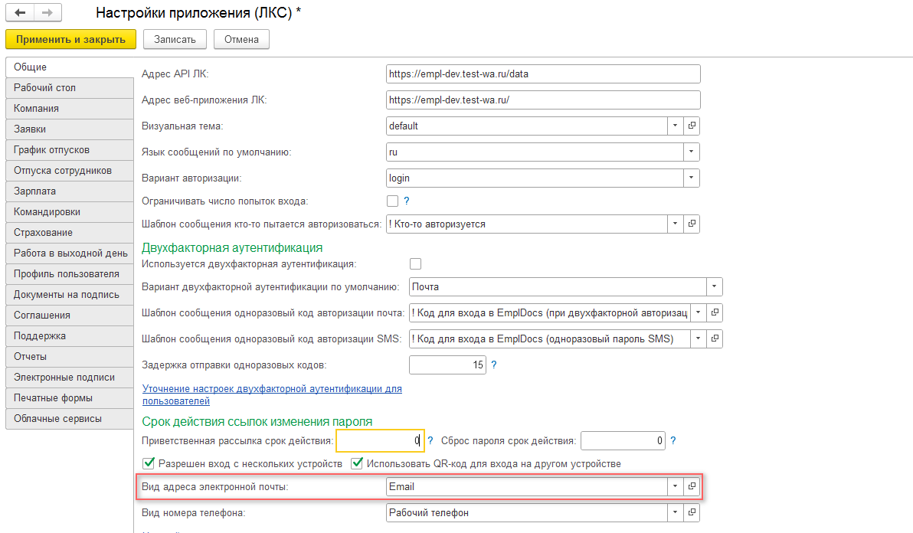Enable Ограничивать число попыток входа checkbox
This screenshot has height=533, width=913.
tap(393, 201)
